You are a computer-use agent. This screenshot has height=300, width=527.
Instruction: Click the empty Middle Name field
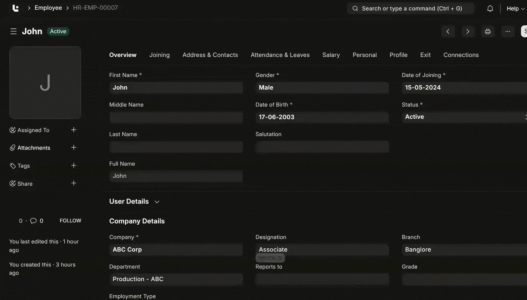click(x=176, y=117)
